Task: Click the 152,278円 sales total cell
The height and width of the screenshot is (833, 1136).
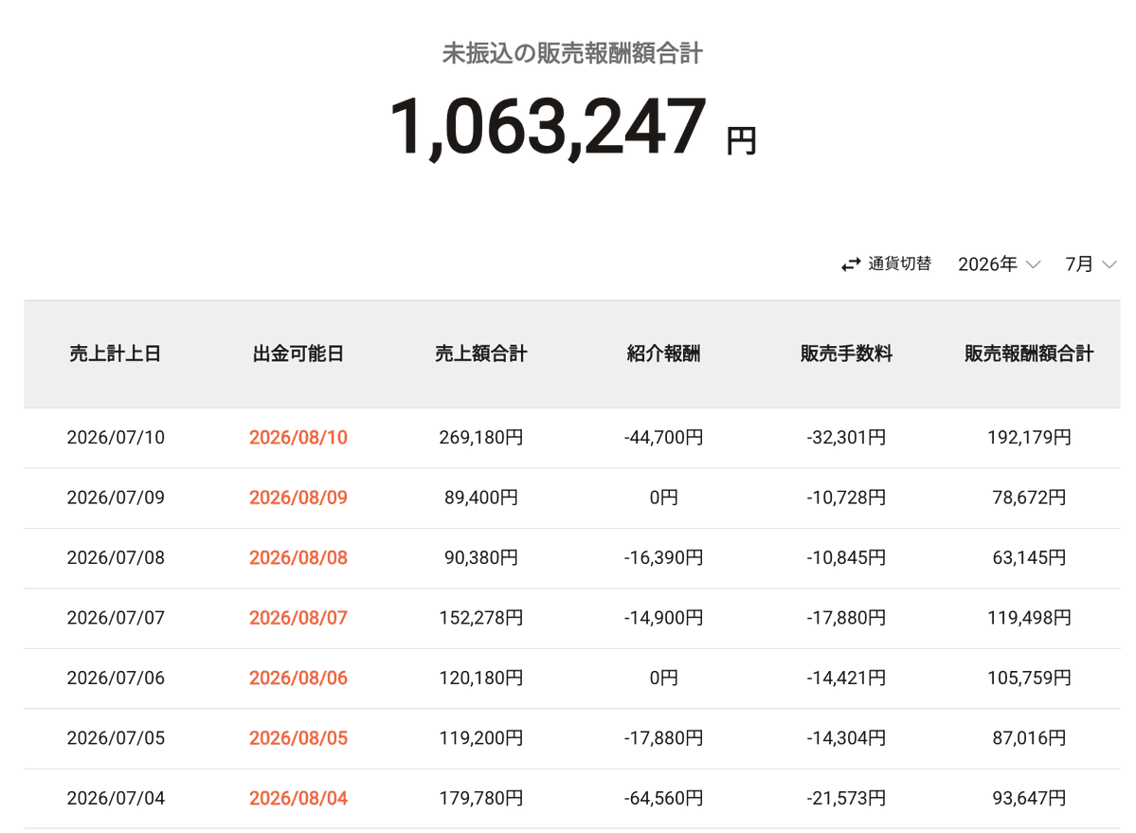Action: tap(481, 618)
